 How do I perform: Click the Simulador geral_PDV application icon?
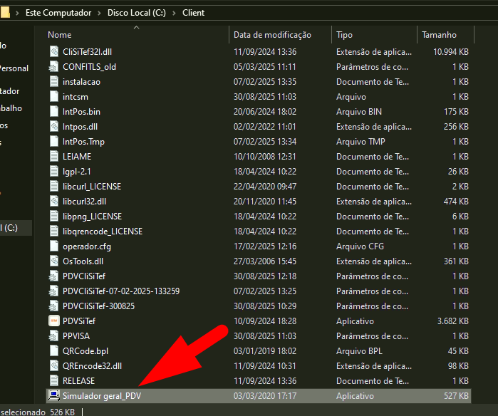(x=54, y=396)
